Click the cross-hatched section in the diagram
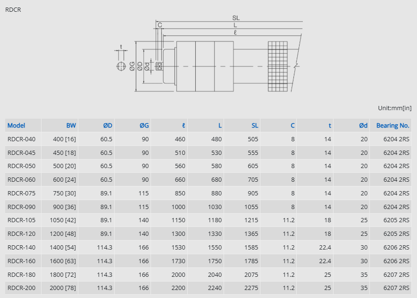Screen dimensions: 417x298 point(277,66)
